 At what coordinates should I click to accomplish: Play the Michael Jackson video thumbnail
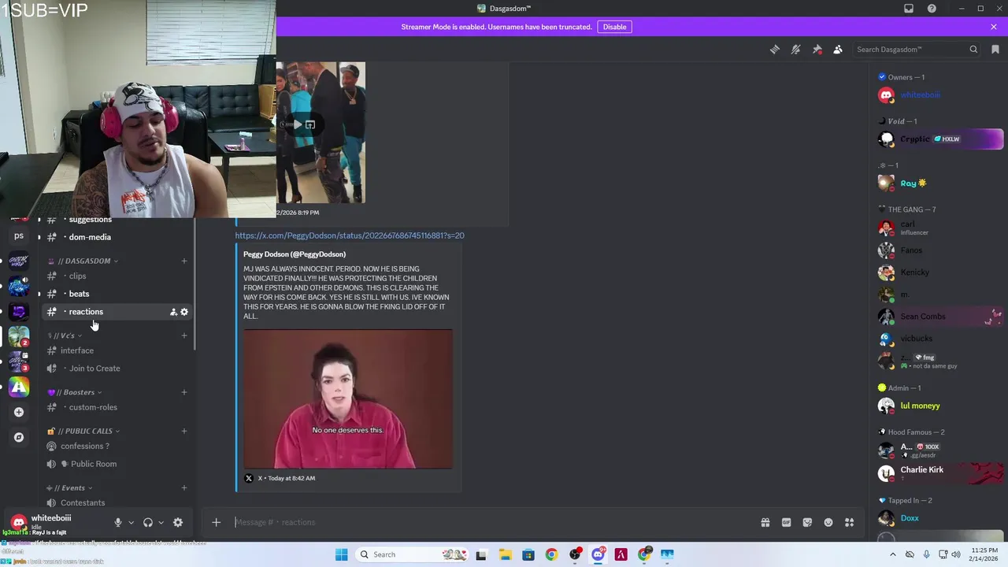[x=348, y=399]
